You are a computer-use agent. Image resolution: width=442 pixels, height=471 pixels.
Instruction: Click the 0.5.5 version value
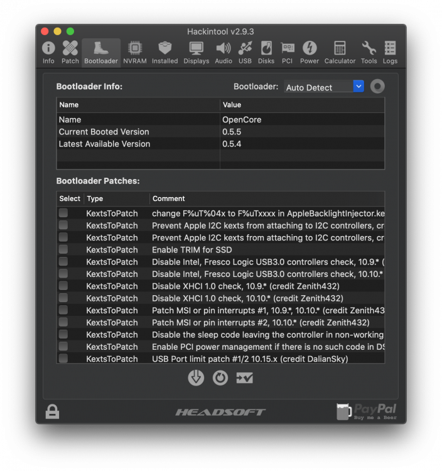pos(232,132)
